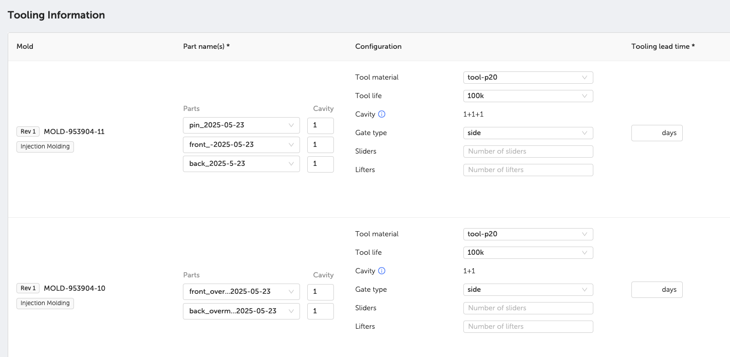Viewport: 730px width, 357px height.
Task: Open the front_over...2025-05-23 parts dropdown
Action: click(x=241, y=292)
